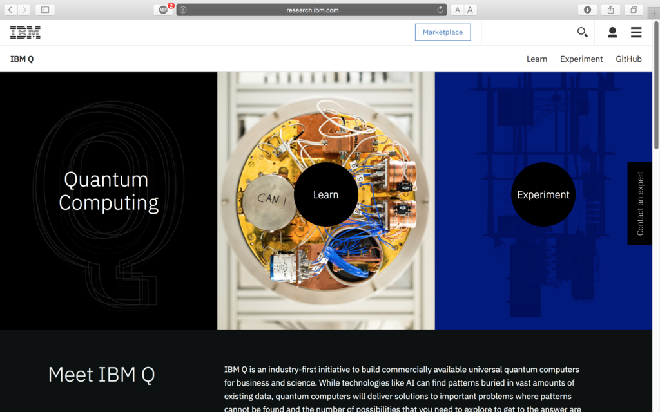
Task: Open the Learn navigation item
Action: (x=537, y=59)
